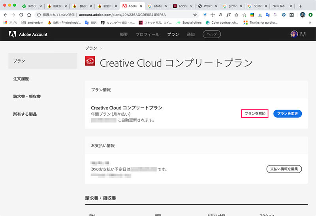Image resolution: width=316 pixels, height=216 pixels.
Task: Close the active Adobe tab
Action: pos(141,6)
